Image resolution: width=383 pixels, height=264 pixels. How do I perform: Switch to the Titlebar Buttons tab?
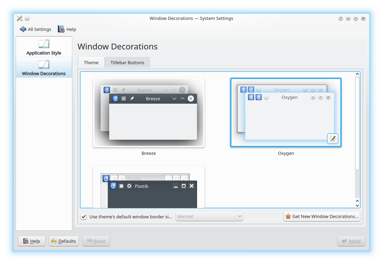(127, 62)
